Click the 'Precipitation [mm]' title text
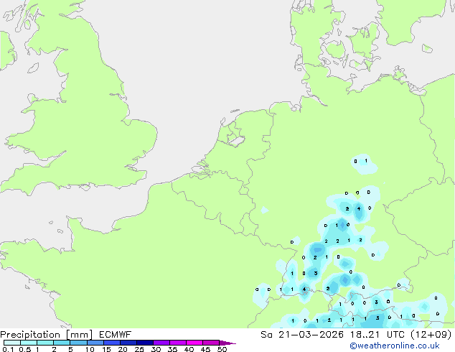 47,335
